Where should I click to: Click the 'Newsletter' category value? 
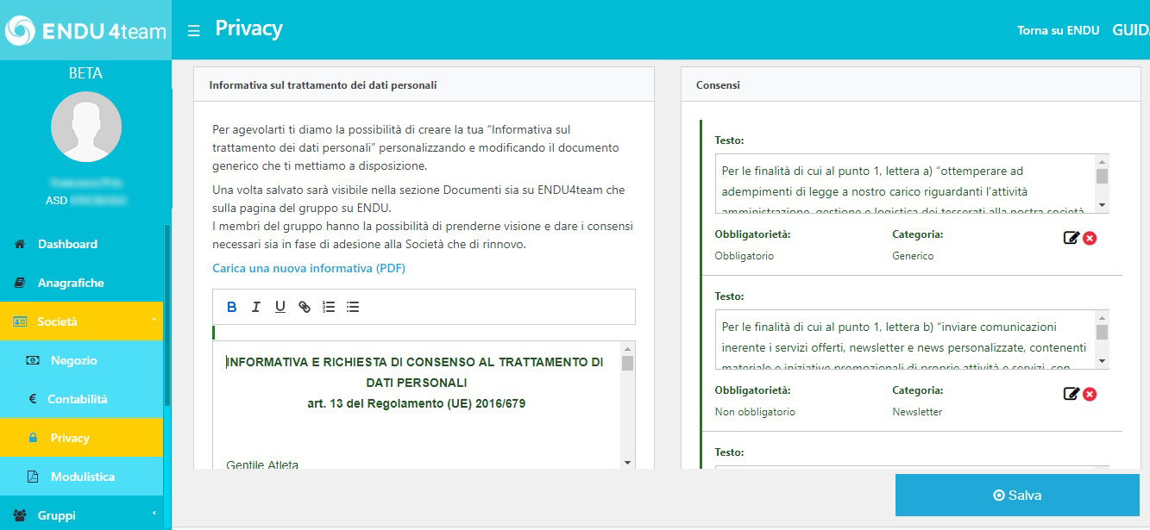(x=917, y=412)
